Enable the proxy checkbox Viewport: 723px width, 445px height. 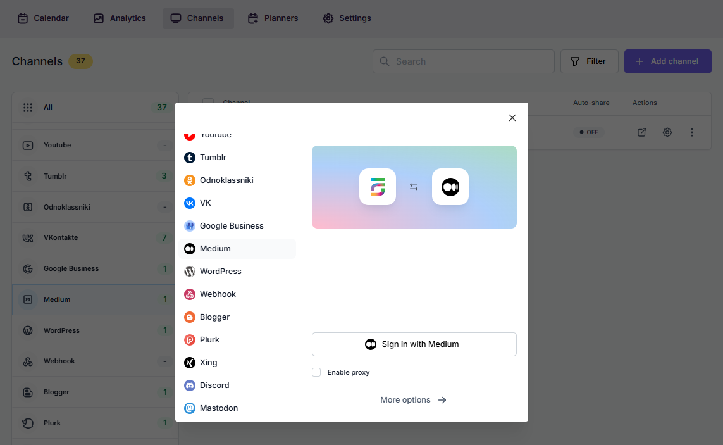click(x=316, y=373)
